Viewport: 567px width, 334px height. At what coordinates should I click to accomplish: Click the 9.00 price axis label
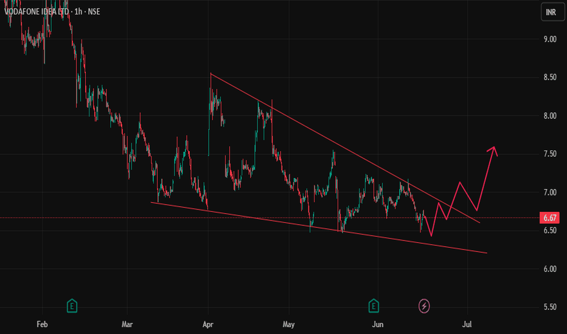click(549, 39)
